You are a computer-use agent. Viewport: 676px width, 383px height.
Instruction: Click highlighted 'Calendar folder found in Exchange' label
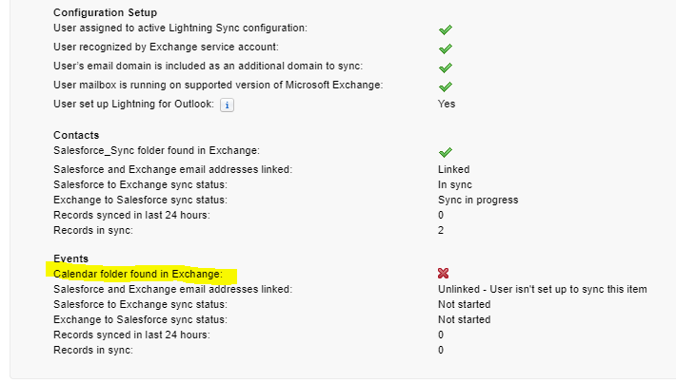coord(138,274)
